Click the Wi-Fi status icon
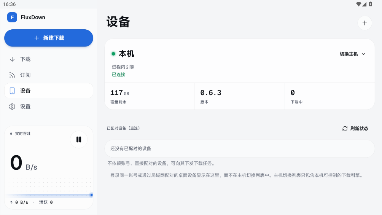 [x=359, y=4]
